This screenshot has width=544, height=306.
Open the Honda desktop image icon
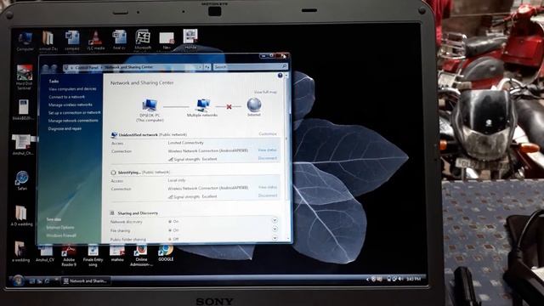click(190, 39)
